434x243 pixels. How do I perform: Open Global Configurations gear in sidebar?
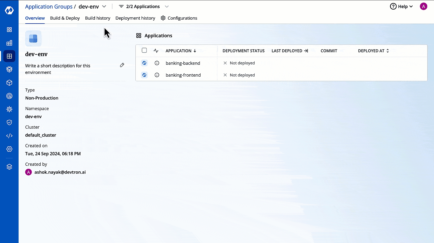pyautogui.click(x=9, y=149)
